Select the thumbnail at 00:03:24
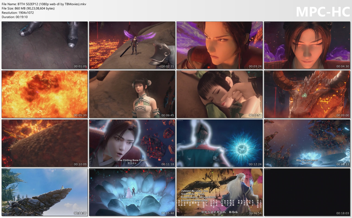The height and width of the screenshot is (218, 352). point(219,45)
